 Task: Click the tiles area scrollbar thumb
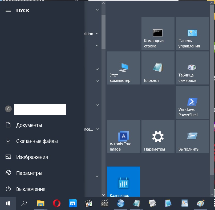click(x=212, y=90)
